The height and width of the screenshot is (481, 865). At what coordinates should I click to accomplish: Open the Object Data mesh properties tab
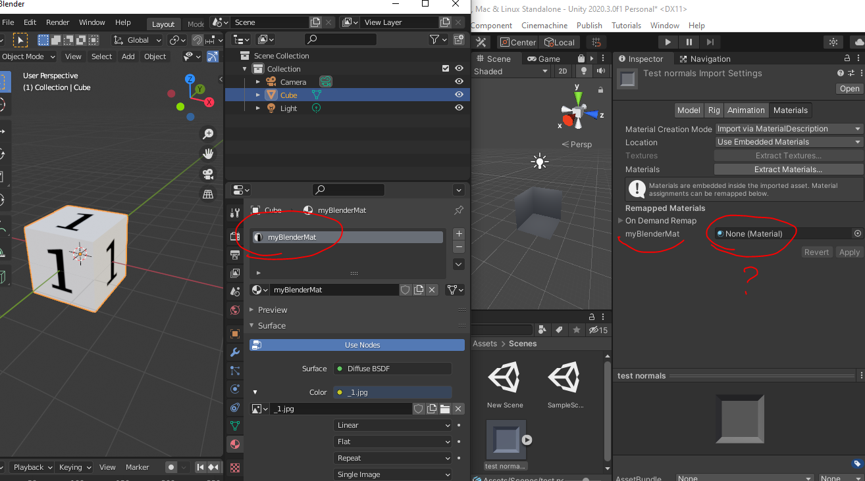235,426
